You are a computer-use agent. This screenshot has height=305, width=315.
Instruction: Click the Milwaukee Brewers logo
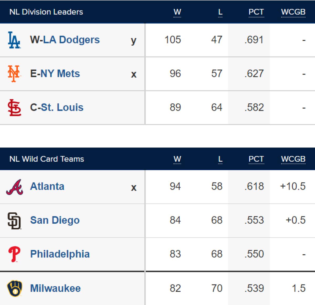tap(15, 288)
